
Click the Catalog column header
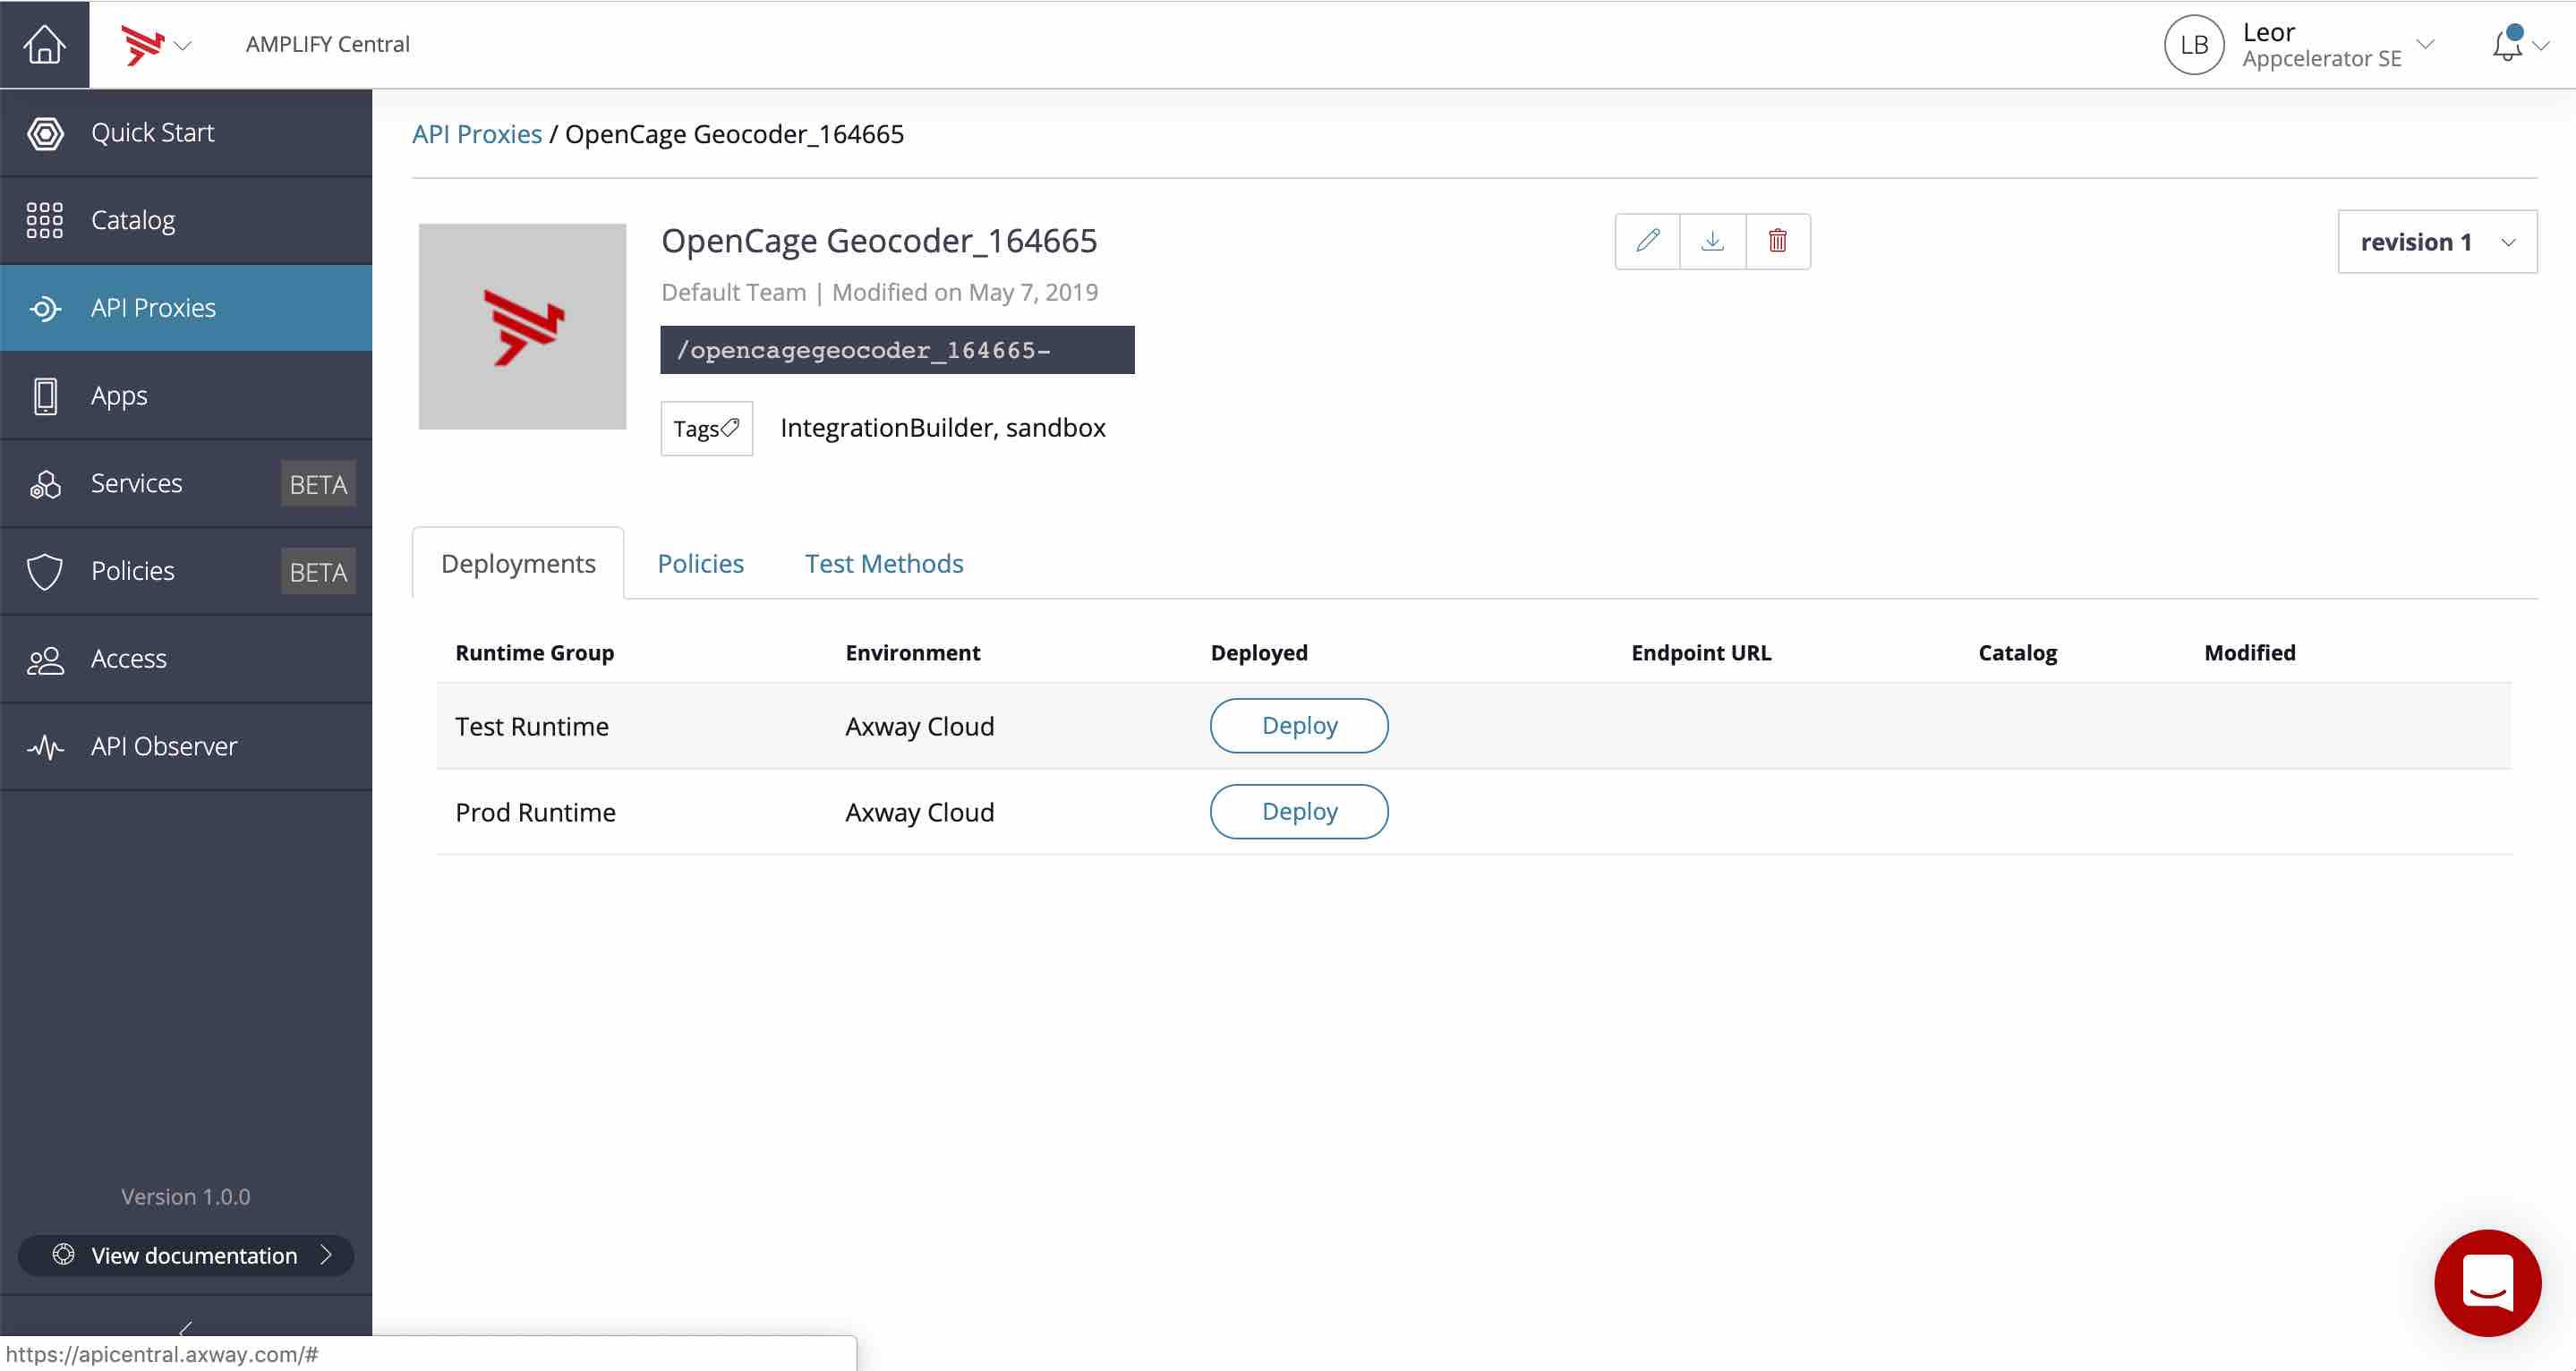pos(2017,652)
